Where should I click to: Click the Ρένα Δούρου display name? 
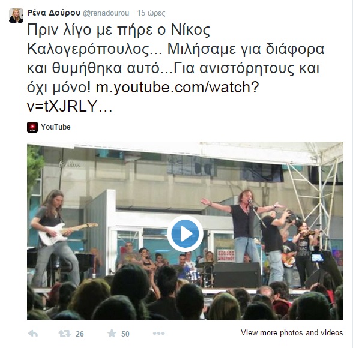53,13
